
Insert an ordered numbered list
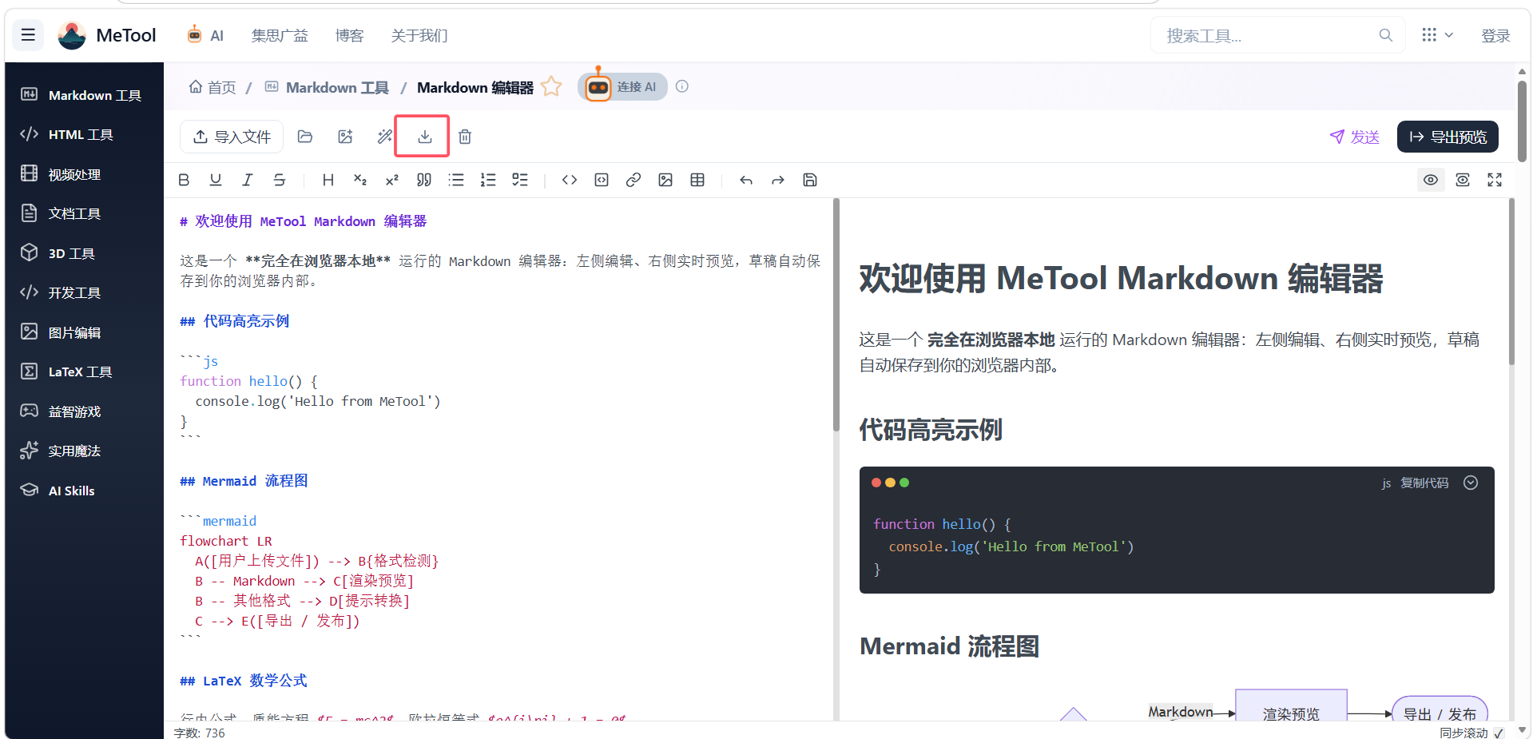(x=488, y=180)
